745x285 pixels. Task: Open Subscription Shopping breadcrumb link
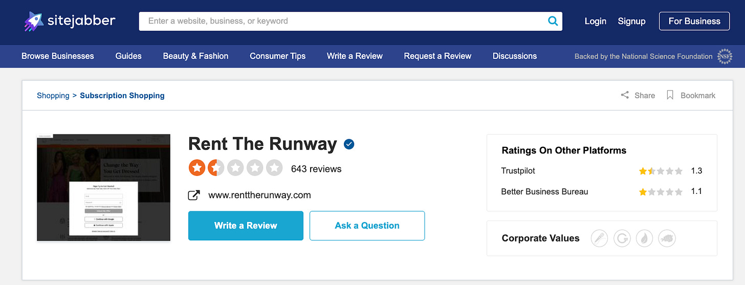pyautogui.click(x=122, y=96)
